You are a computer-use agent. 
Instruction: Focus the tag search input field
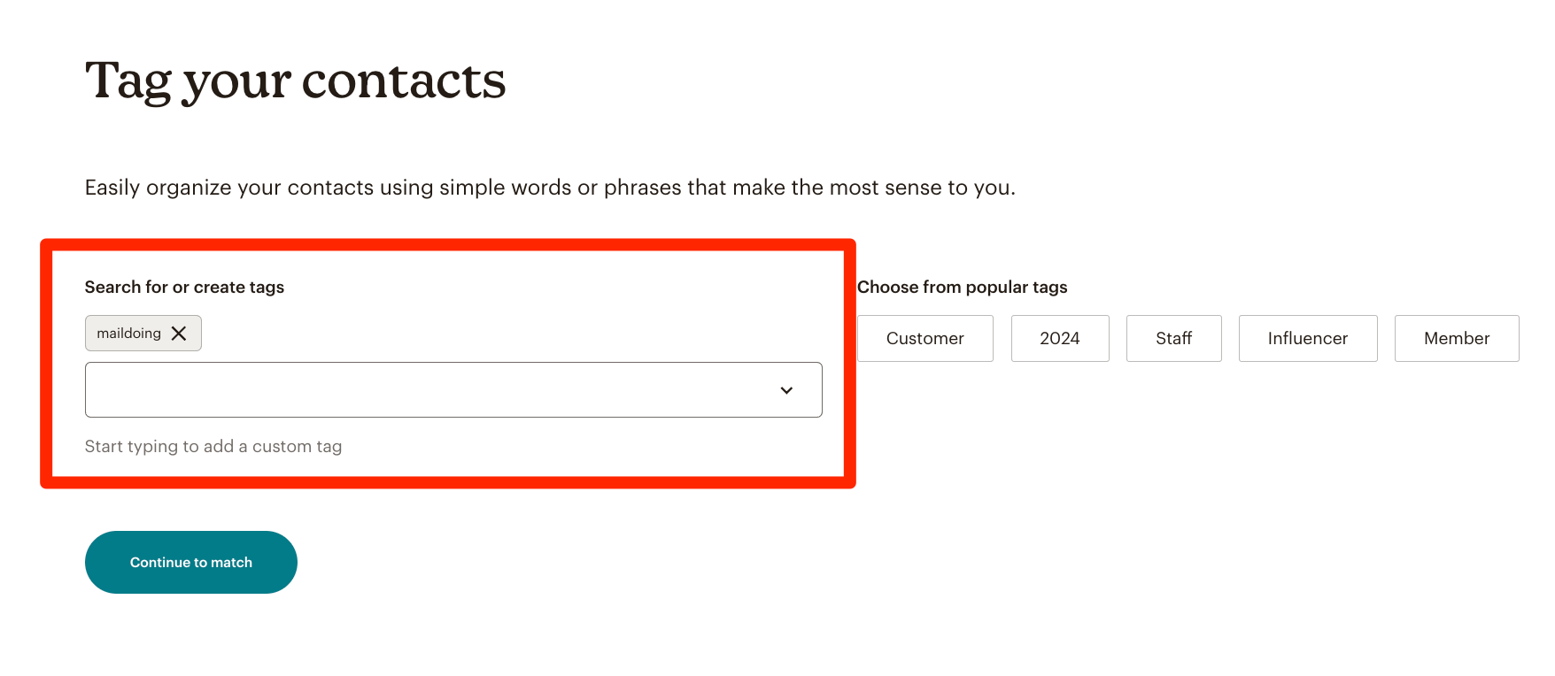(x=425, y=390)
